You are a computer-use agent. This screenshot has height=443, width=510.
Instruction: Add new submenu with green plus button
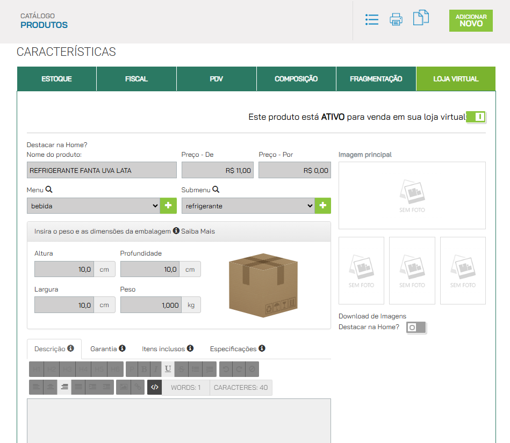[x=323, y=206]
